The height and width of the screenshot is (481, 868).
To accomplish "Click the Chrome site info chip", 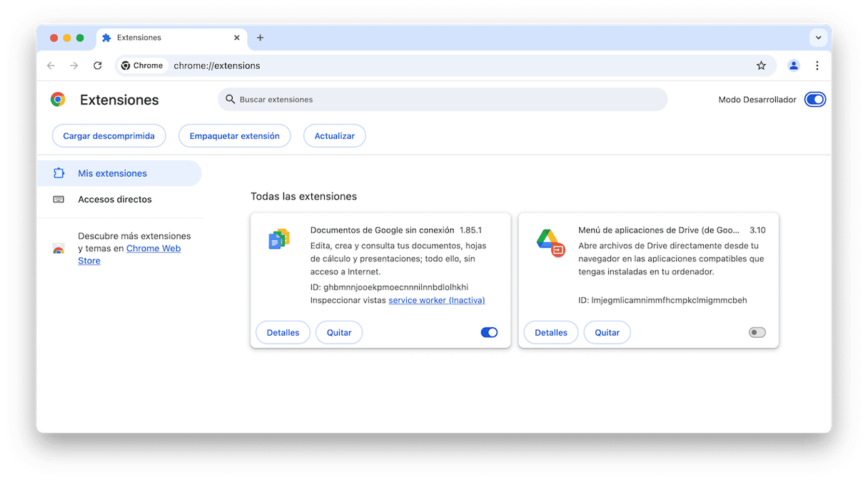I will [x=142, y=66].
